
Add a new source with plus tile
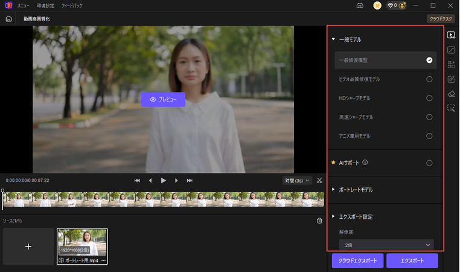tap(28, 247)
